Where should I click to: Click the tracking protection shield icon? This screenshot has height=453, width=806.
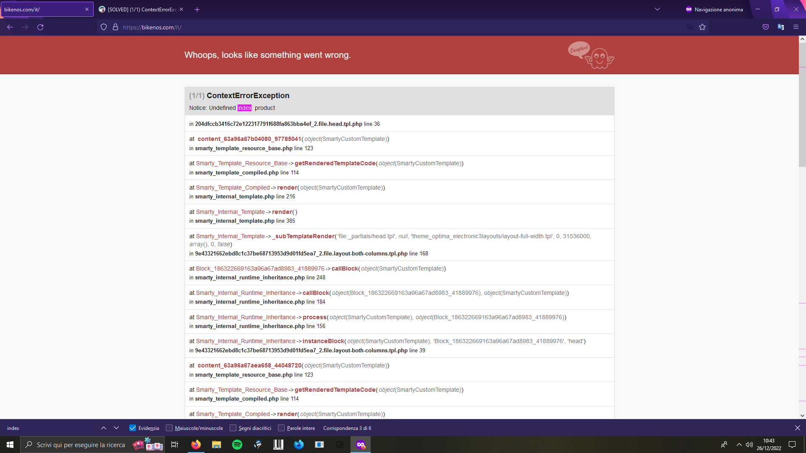coord(104,27)
